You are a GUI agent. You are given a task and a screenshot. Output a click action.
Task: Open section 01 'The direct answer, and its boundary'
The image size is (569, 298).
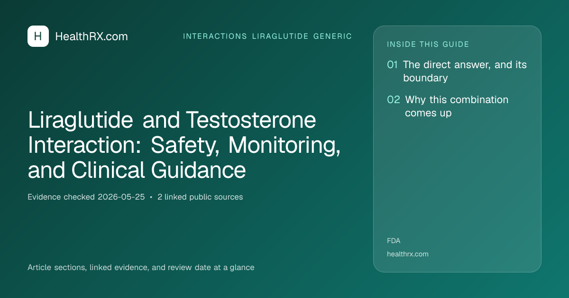click(x=457, y=71)
